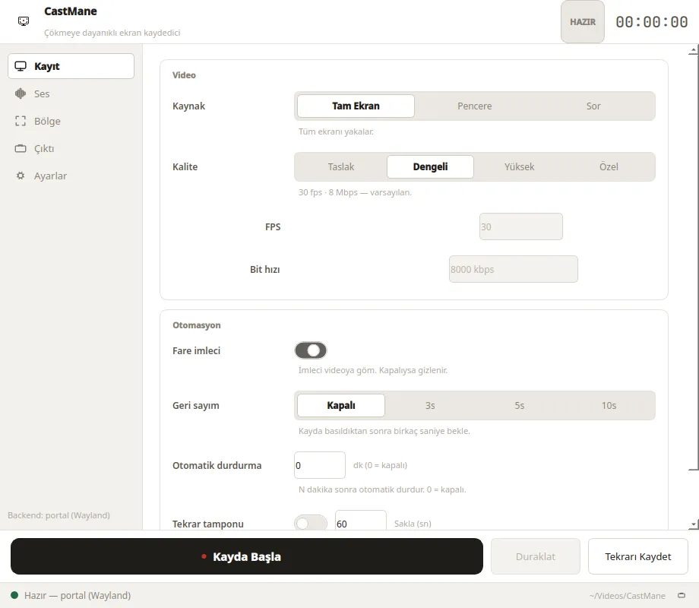Screen dimensions: 699x608
Task: Set Geri sayım to 3s
Action: [430, 406]
